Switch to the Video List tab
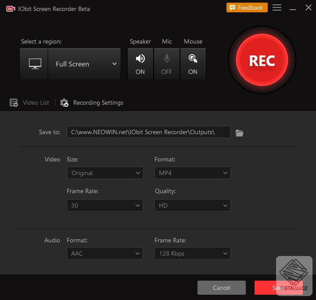The width and height of the screenshot is (316, 300). [x=29, y=102]
